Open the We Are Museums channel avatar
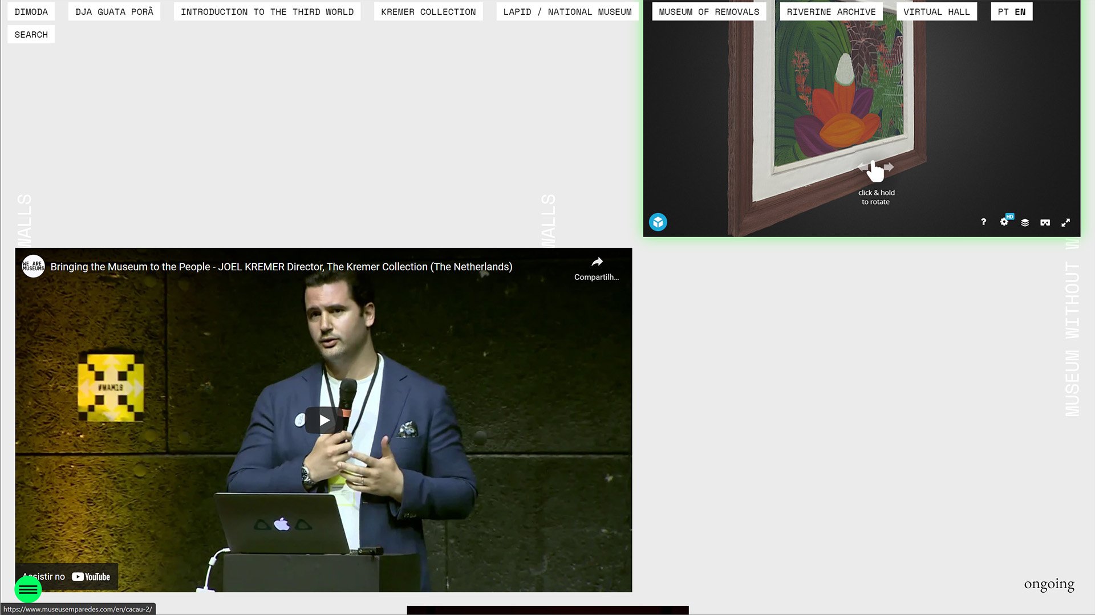 [33, 266]
